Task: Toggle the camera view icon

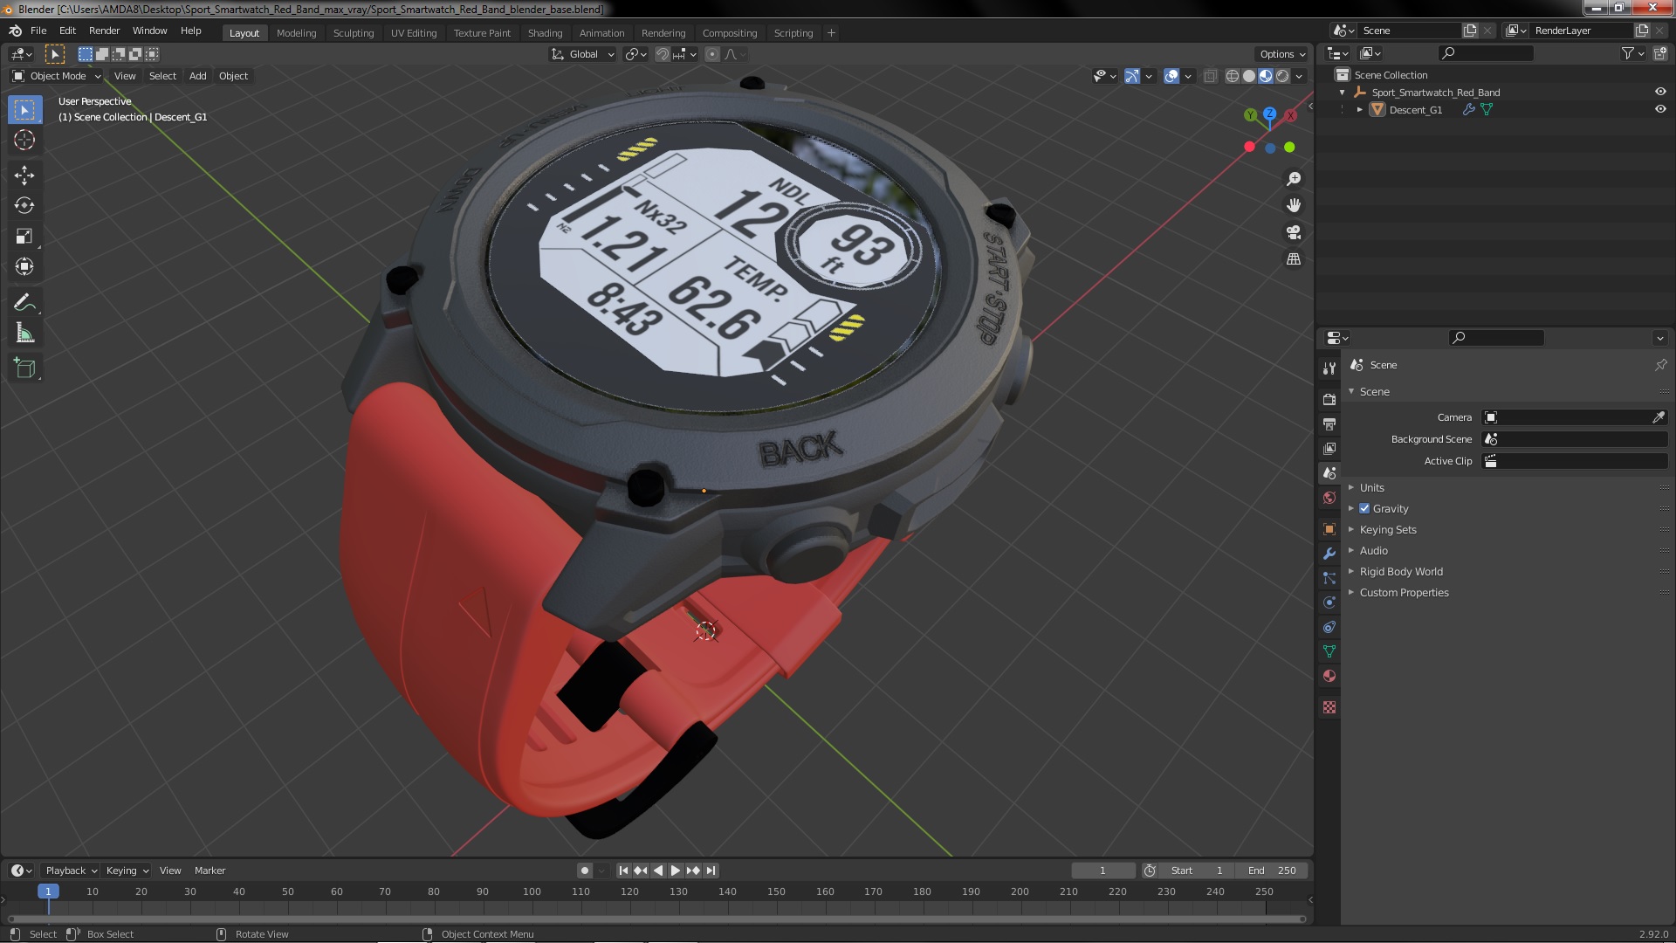Action: tap(1294, 232)
